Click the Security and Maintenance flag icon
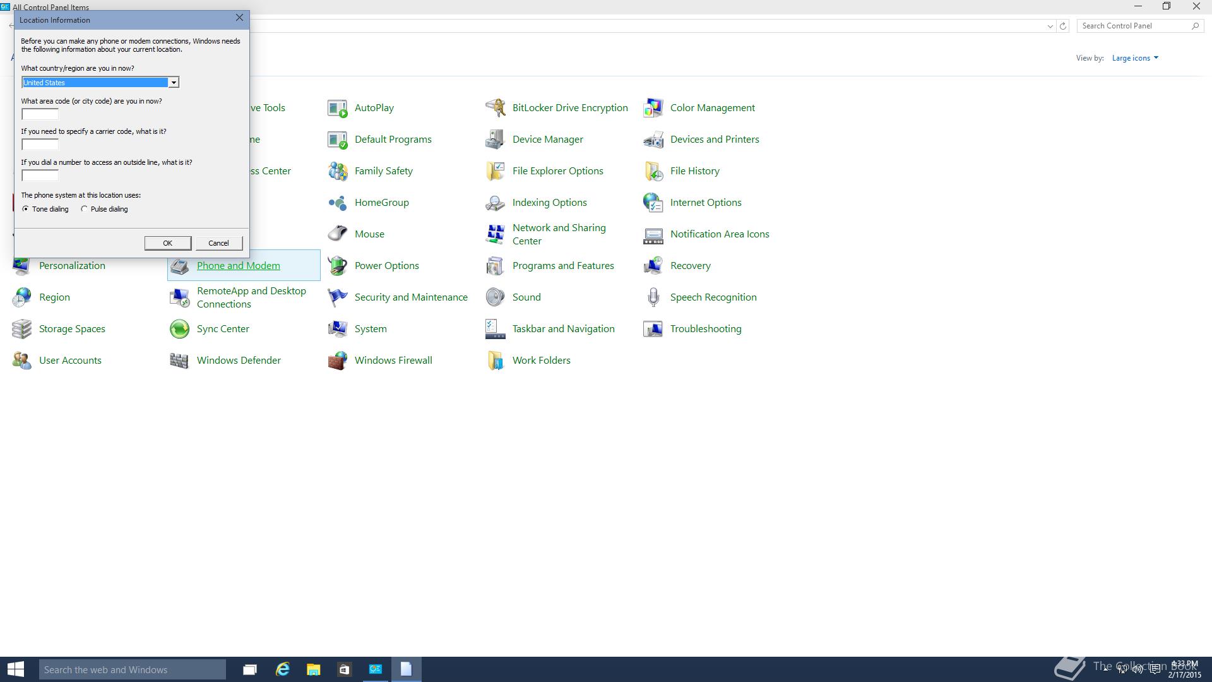Image resolution: width=1212 pixels, height=682 pixels. 338,297
